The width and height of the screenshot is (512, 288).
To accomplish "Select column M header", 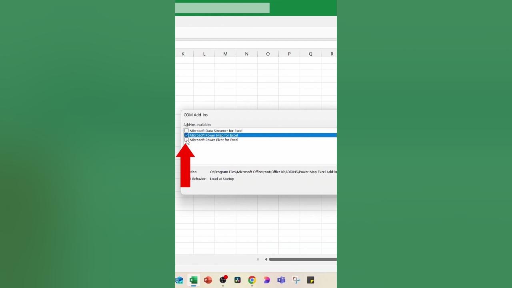I will pyautogui.click(x=225, y=54).
